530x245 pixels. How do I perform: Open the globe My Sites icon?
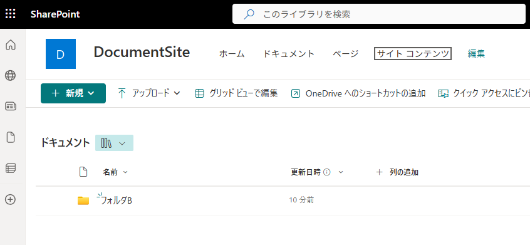point(11,76)
